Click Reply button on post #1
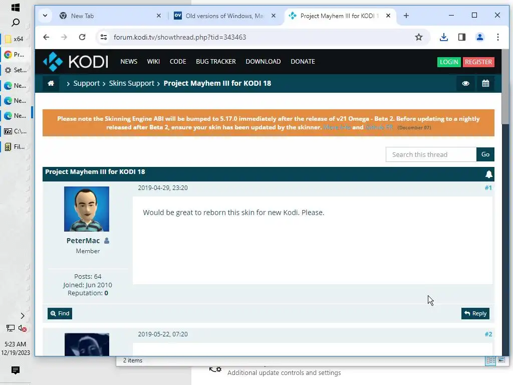The height and width of the screenshot is (385, 513). tap(475, 313)
